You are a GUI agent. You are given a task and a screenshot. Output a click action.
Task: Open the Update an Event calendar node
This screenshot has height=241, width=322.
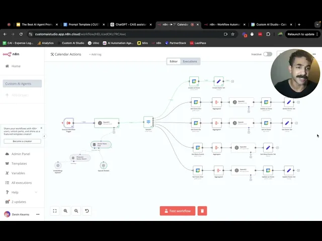coord(268,170)
